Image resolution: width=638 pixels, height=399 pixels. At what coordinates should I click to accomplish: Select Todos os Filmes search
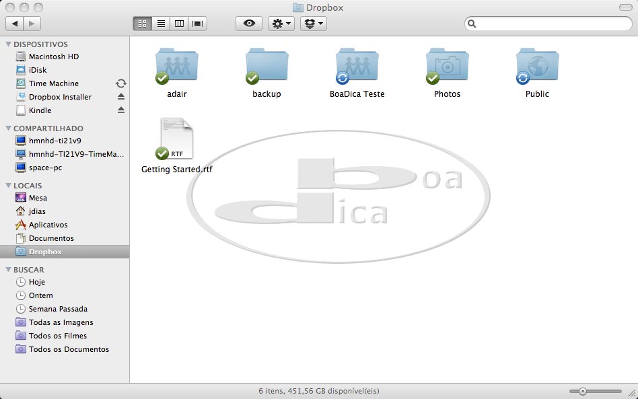(x=65, y=336)
